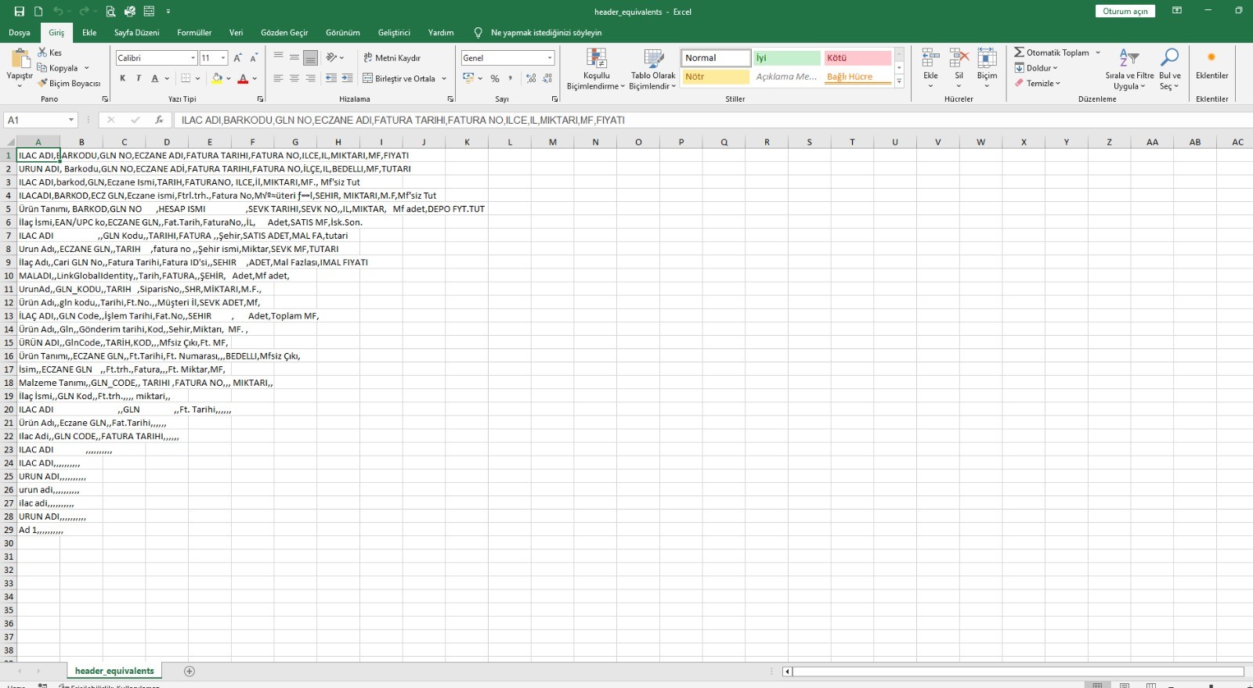Click the Format cells (Biçim) icon
This screenshot has width=1253, height=688.
click(987, 59)
